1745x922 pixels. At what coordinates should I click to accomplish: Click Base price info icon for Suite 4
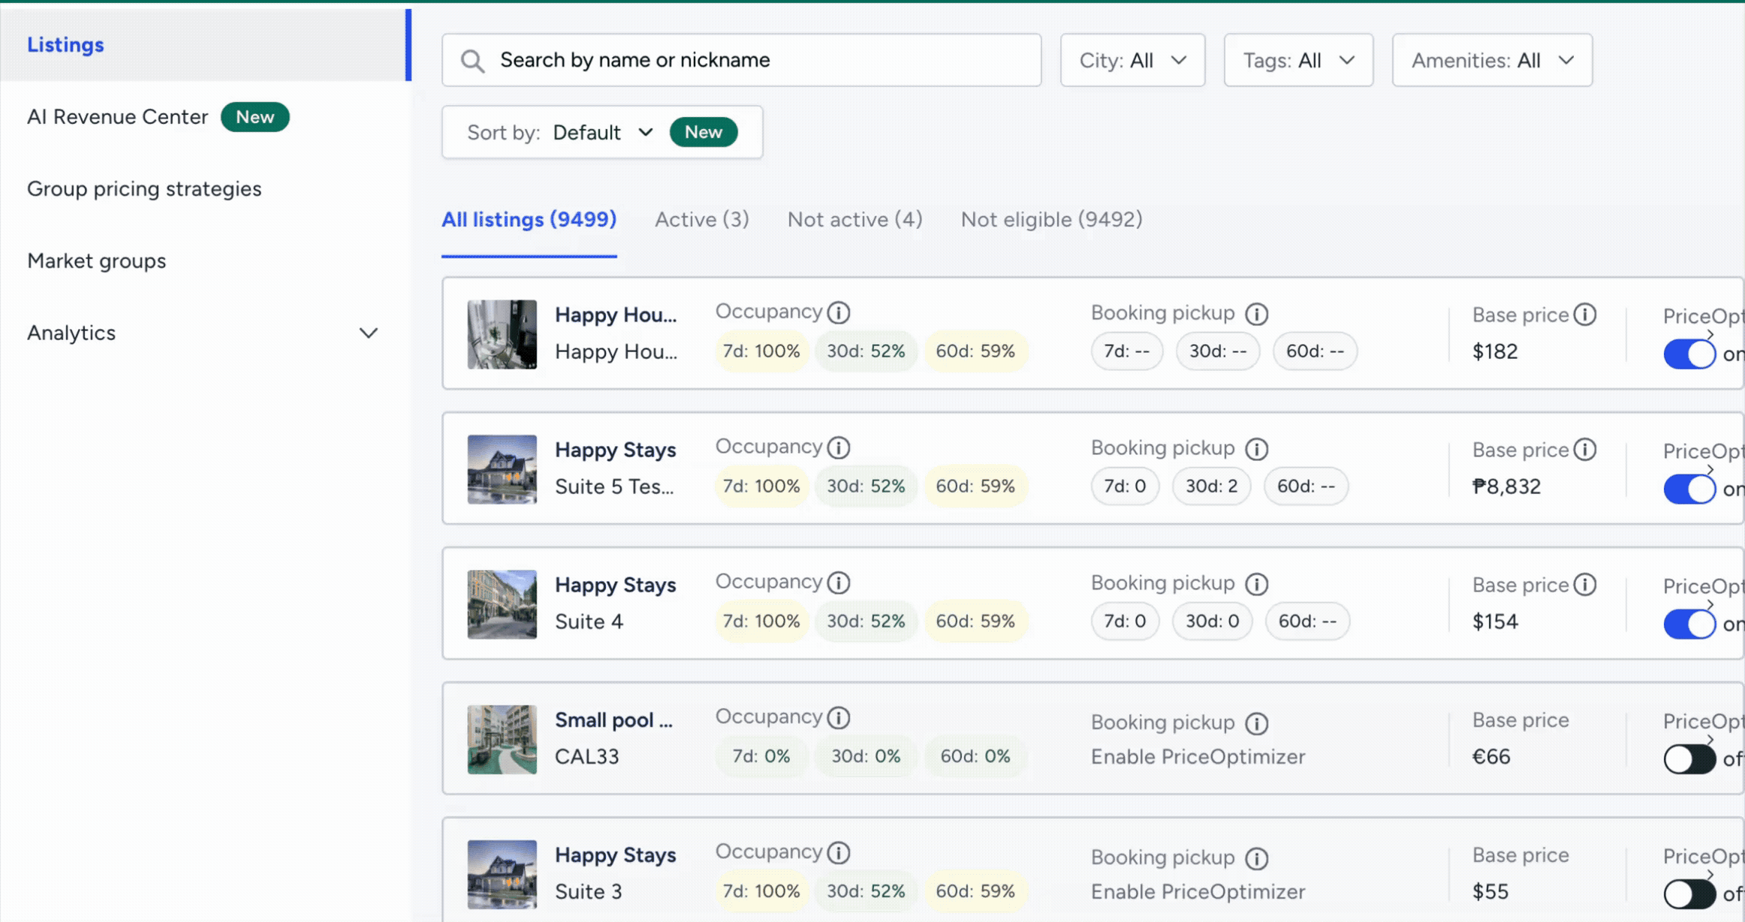[1584, 584]
